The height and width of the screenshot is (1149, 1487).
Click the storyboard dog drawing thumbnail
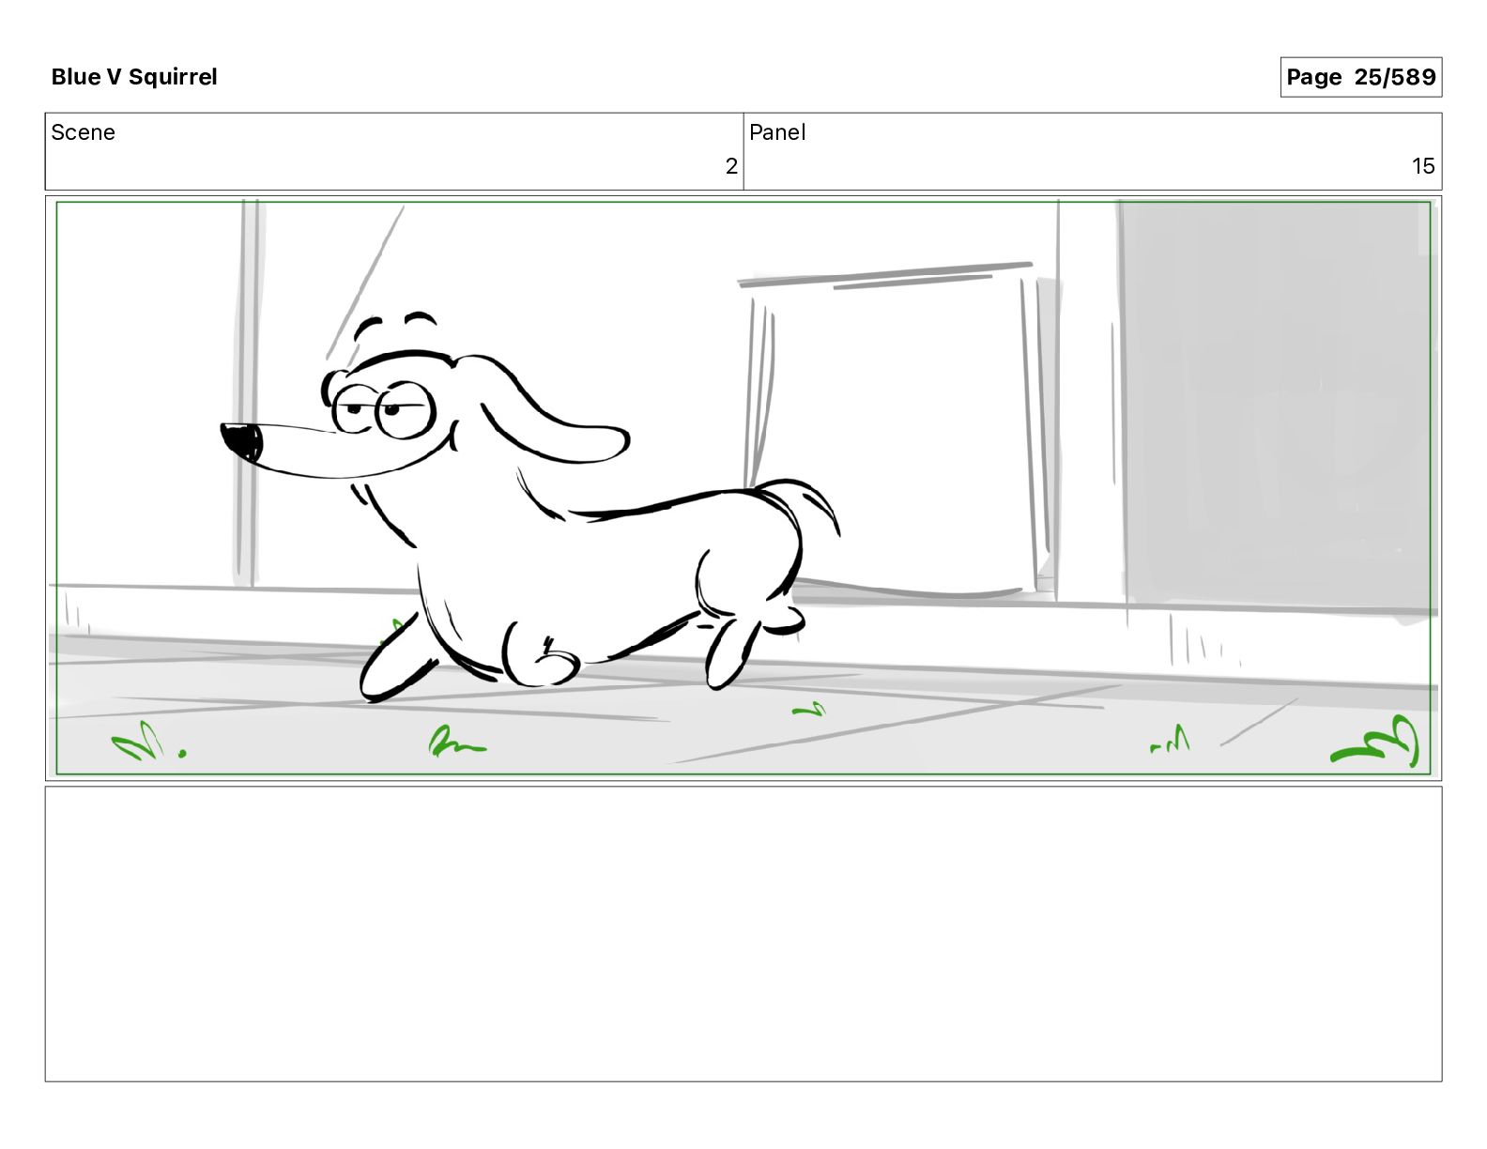743,488
